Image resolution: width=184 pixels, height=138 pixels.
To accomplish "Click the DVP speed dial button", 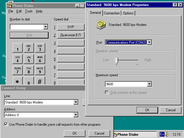I will (71, 27).
